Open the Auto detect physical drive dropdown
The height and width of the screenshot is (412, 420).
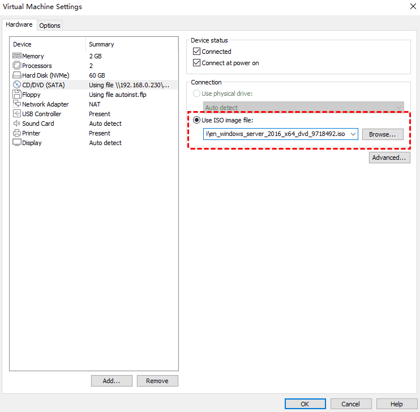[x=303, y=107]
